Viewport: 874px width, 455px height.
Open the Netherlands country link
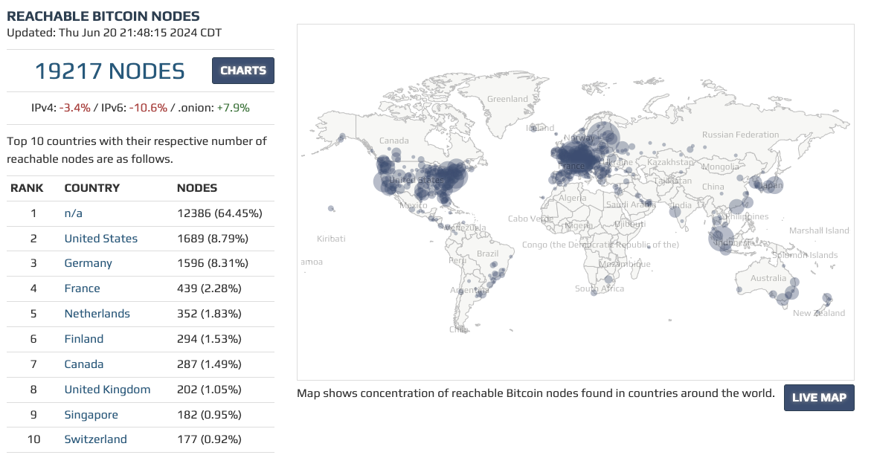(97, 314)
